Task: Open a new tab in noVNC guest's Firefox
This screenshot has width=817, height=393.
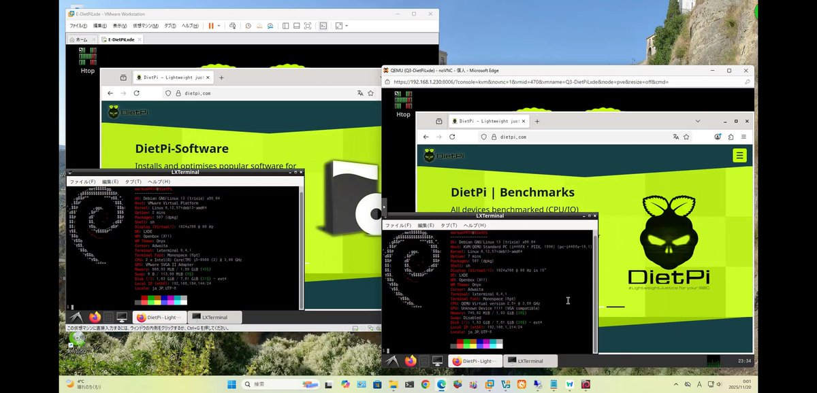Action: [x=537, y=121]
